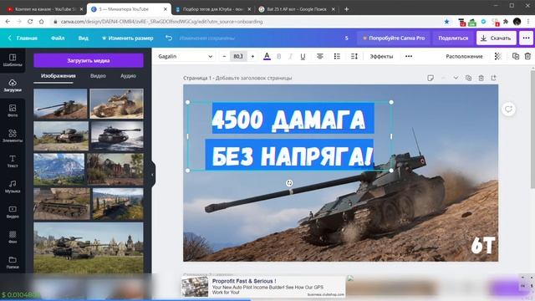Open page notes icon above canvas

point(431,78)
